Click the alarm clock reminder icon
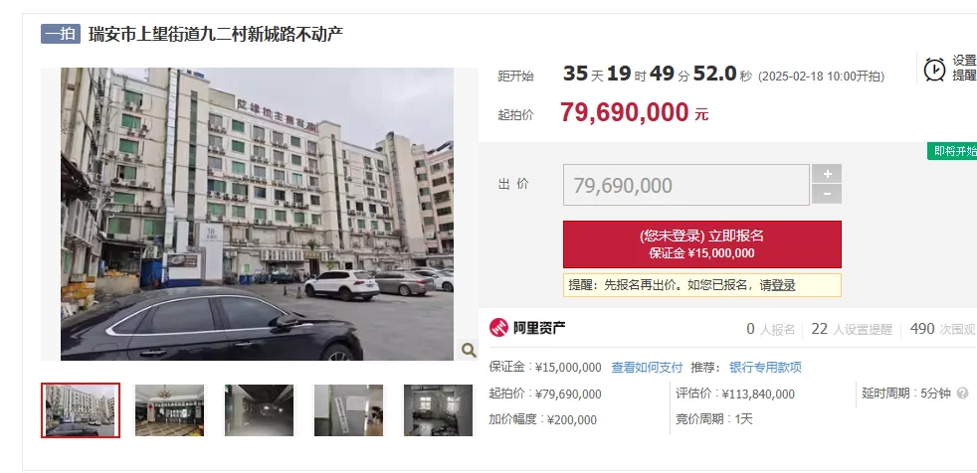The width and height of the screenshot is (977, 473). [x=934, y=70]
